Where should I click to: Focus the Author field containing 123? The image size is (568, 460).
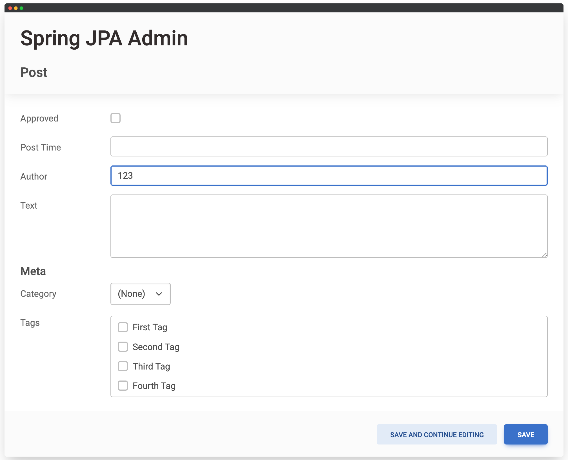[x=329, y=176]
